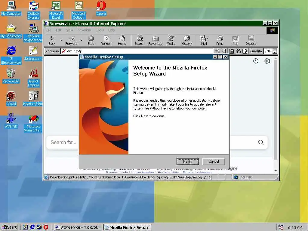
Task: Click Cancel in Firefox Setup wizard
Action: point(214,162)
